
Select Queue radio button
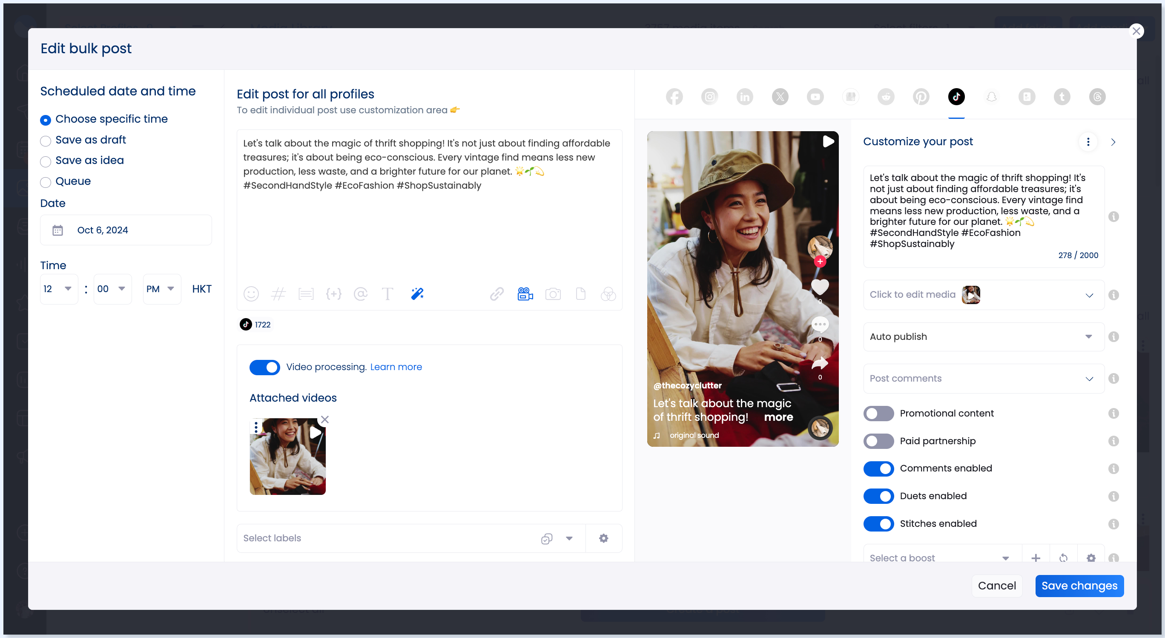click(x=45, y=182)
